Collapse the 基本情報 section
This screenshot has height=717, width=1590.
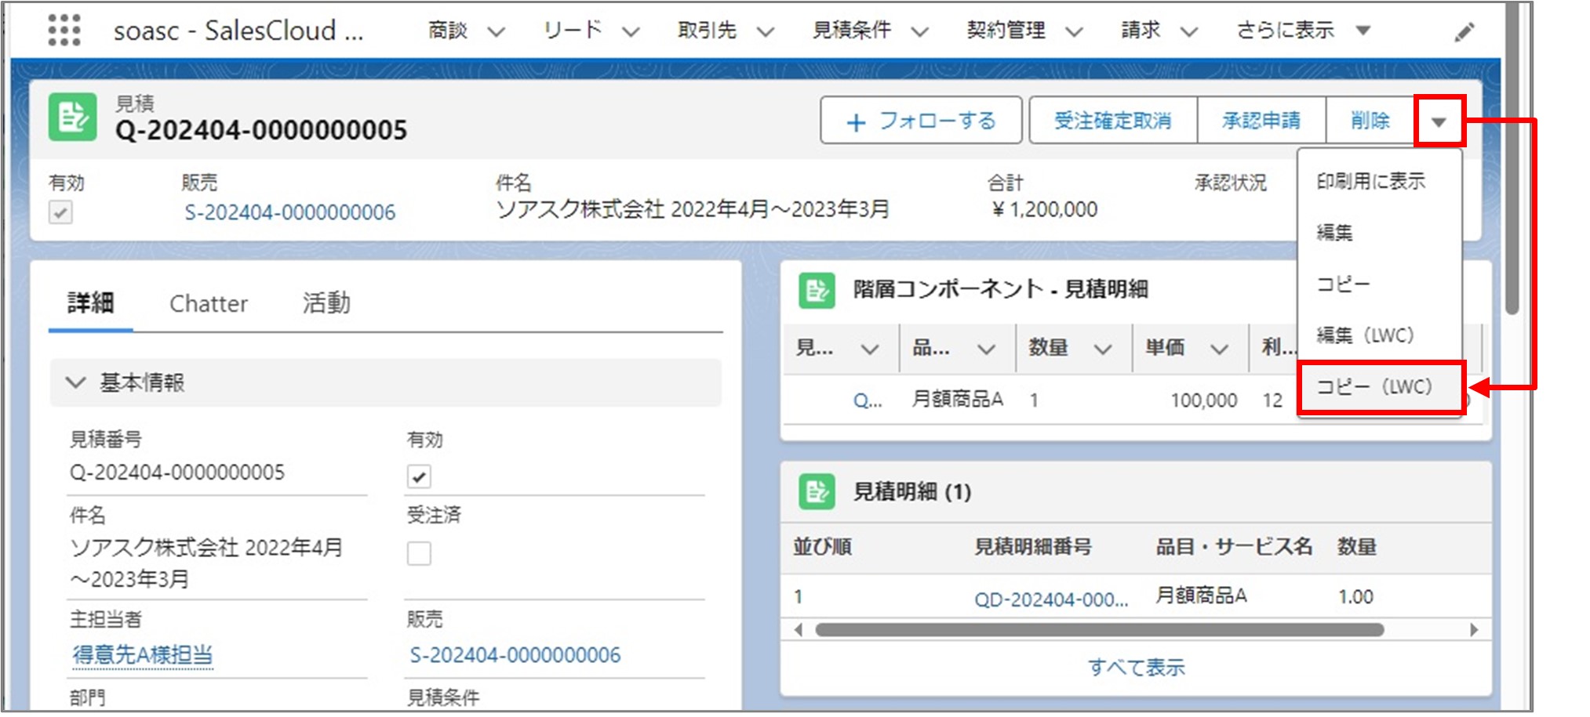[x=75, y=382]
